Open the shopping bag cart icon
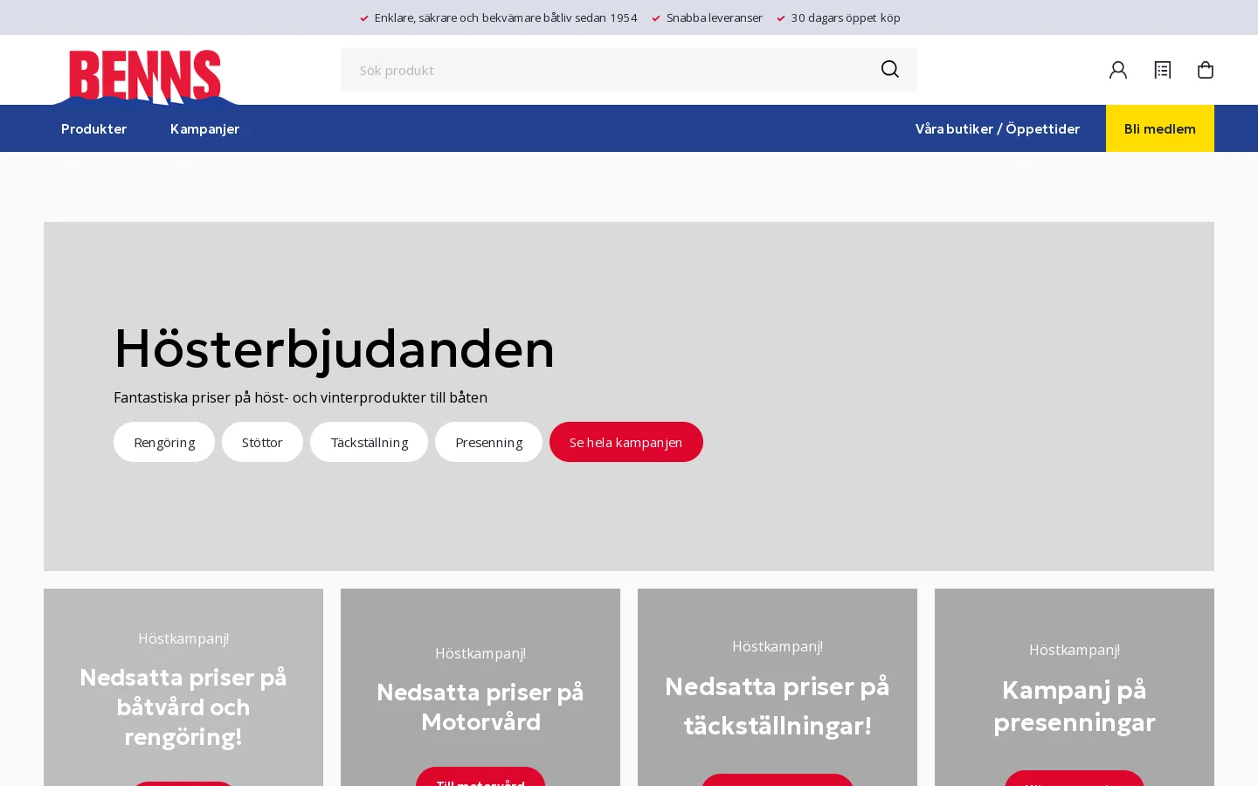 point(1206,70)
